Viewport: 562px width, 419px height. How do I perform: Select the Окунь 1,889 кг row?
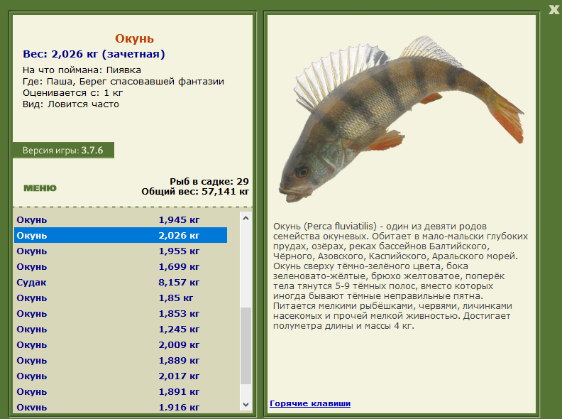tap(121, 360)
